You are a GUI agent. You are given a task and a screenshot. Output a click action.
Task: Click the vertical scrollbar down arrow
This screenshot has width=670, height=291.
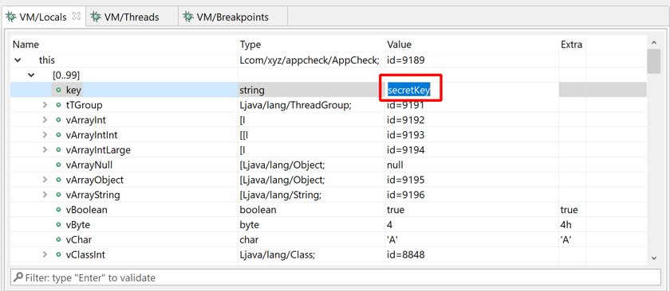tap(653, 258)
